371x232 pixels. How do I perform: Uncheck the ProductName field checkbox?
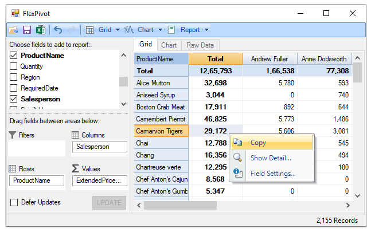[x=14, y=56]
